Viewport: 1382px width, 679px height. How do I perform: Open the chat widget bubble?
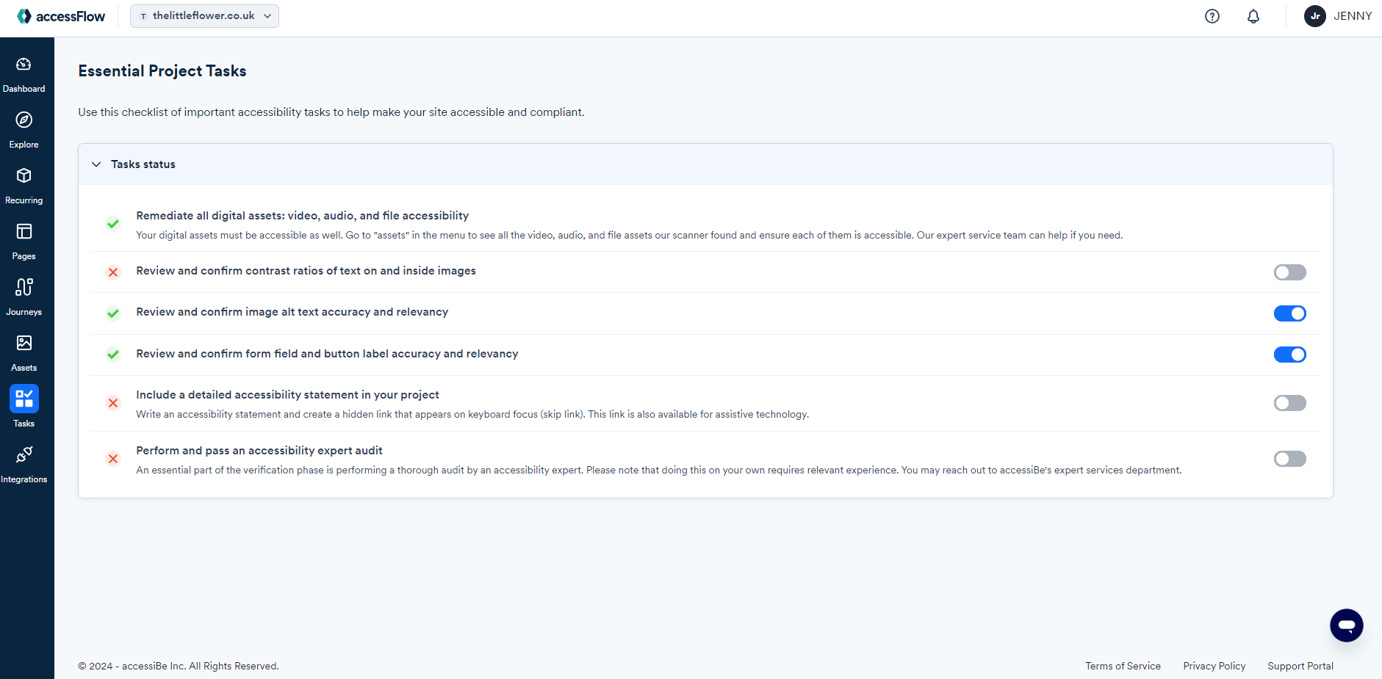click(x=1347, y=625)
